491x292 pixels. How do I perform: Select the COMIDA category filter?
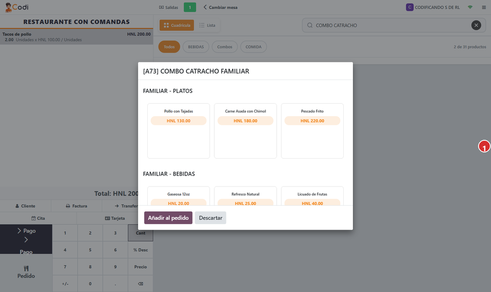pyautogui.click(x=253, y=47)
